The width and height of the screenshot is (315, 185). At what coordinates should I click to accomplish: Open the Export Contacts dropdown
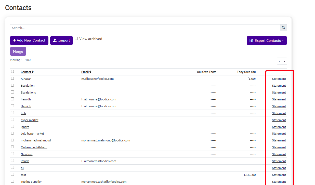click(x=267, y=41)
